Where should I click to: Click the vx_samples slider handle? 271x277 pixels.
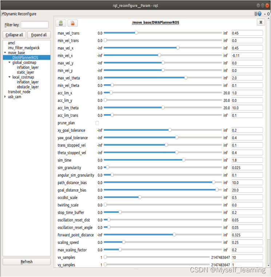(105, 257)
